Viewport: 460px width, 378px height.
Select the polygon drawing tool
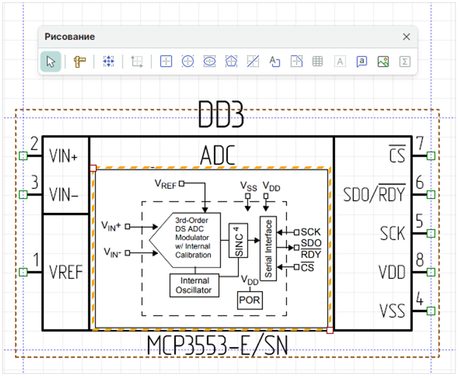[231, 62]
